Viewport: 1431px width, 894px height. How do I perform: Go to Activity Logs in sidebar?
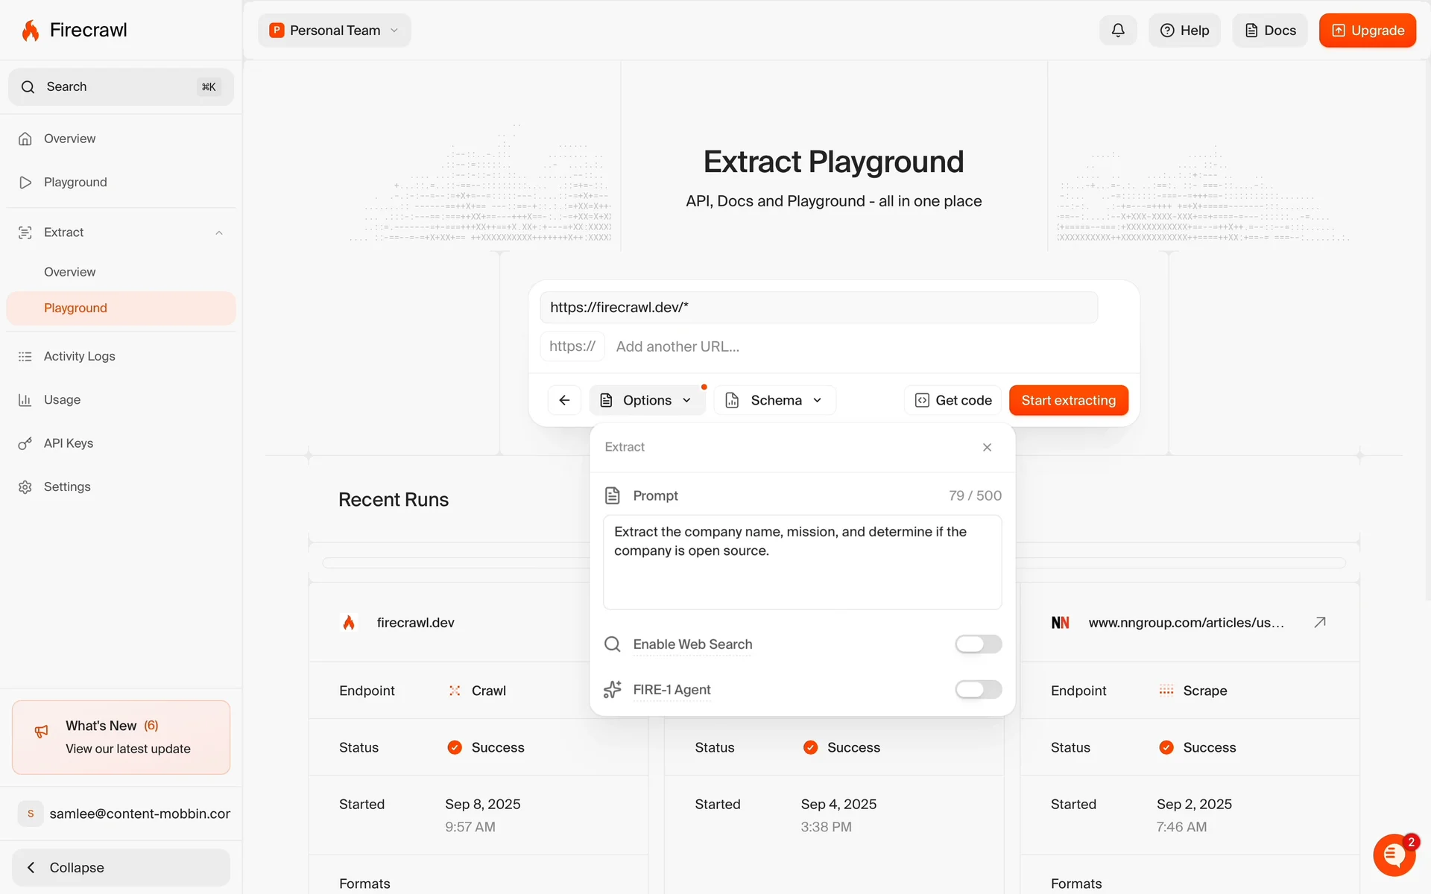click(79, 356)
